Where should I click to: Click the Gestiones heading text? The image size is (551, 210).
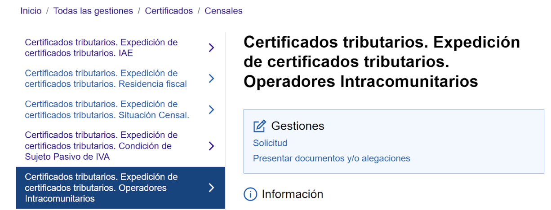(x=298, y=126)
